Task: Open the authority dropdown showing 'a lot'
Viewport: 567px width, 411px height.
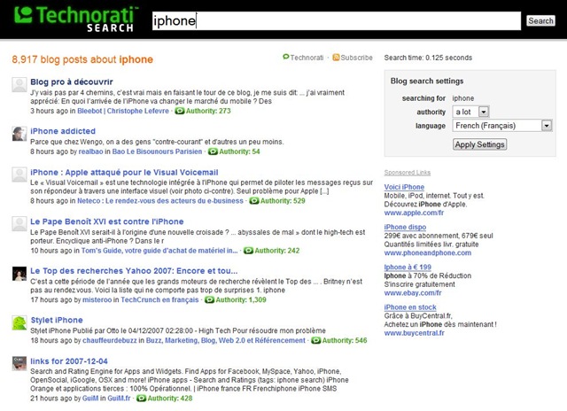Action: click(470, 112)
